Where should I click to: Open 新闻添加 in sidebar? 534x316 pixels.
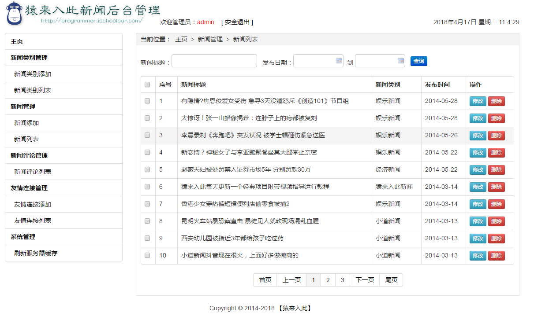[63, 123]
